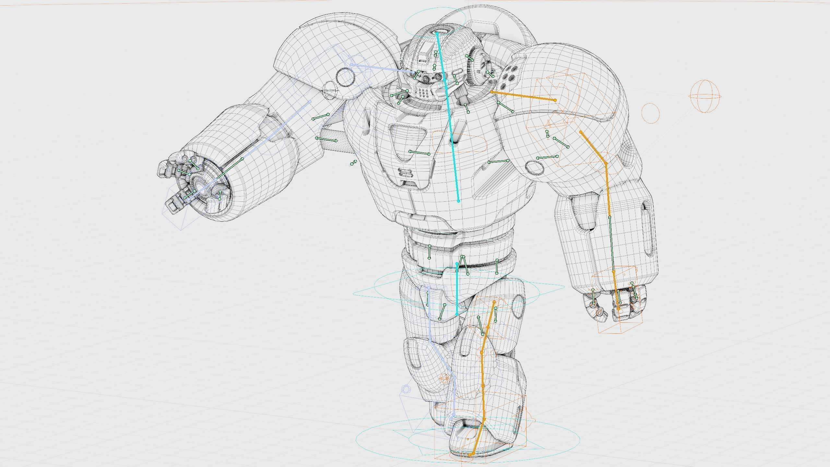The height and width of the screenshot is (467, 830).
Task: Select the orange thigh bone of front leg
Action: [488, 327]
